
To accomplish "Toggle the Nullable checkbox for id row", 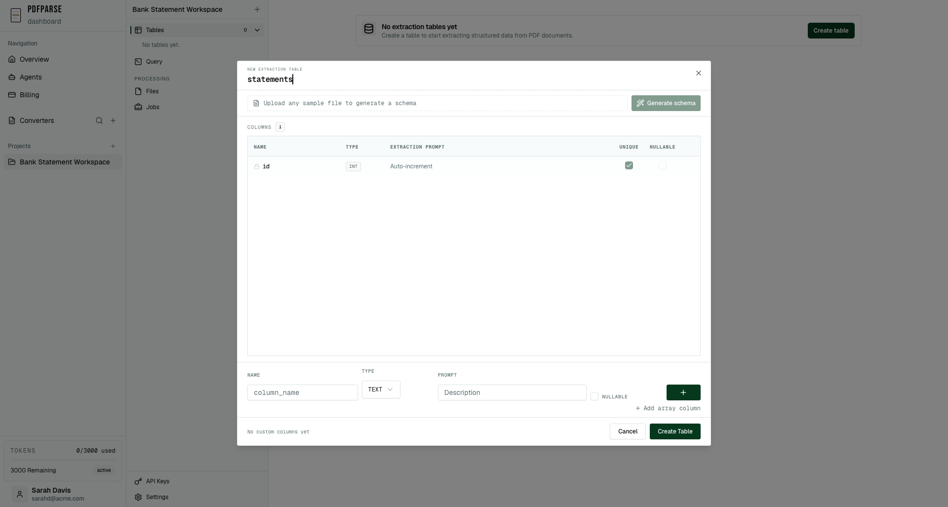I will [x=663, y=165].
